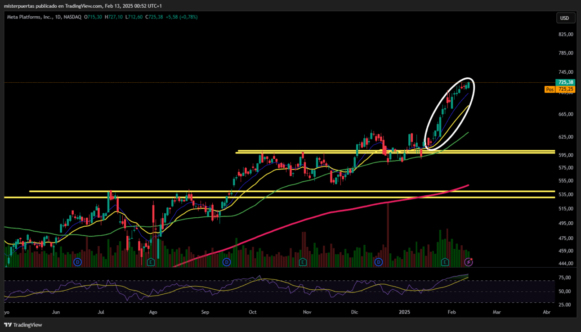The image size is (581, 332).
Task: Click the Mar label on the time axis
Action: coord(497,312)
